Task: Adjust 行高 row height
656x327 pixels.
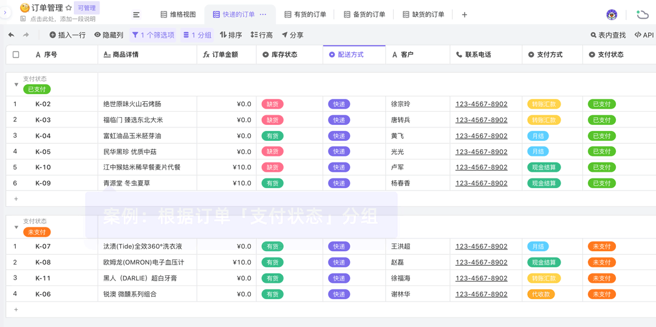Action: pos(261,35)
